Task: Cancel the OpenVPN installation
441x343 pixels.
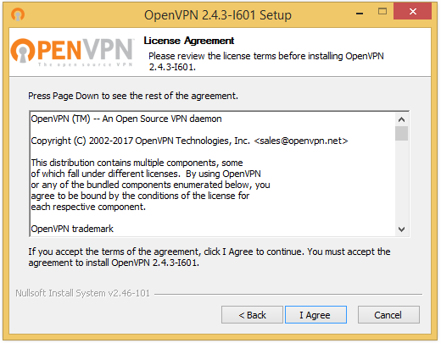Action: 388,315
